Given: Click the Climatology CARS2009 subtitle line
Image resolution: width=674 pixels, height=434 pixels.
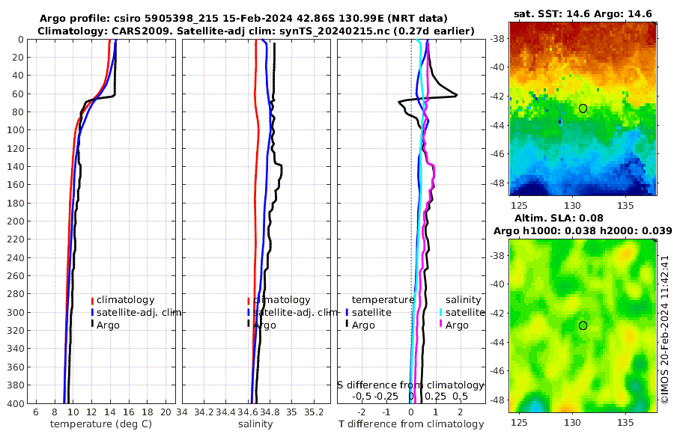Looking at the screenshot, I should [256, 31].
